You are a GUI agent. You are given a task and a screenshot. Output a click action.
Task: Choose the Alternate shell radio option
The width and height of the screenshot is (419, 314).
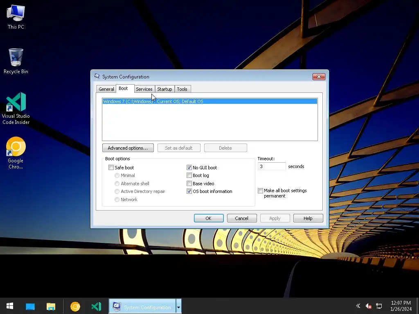point(117,184)
